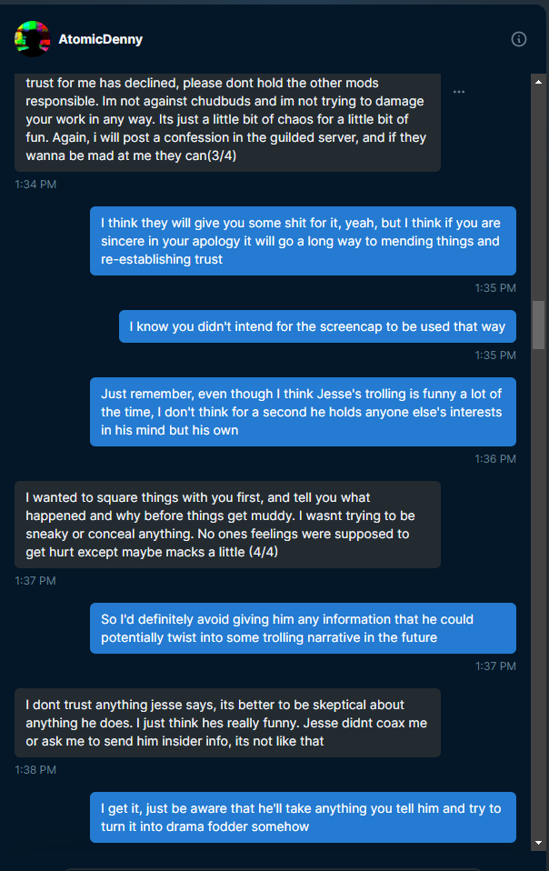Image resolution: width=549 pixels, height=871 pixels.
Task: Click the "I wanted to square things" message
Action: coord(227,525)
